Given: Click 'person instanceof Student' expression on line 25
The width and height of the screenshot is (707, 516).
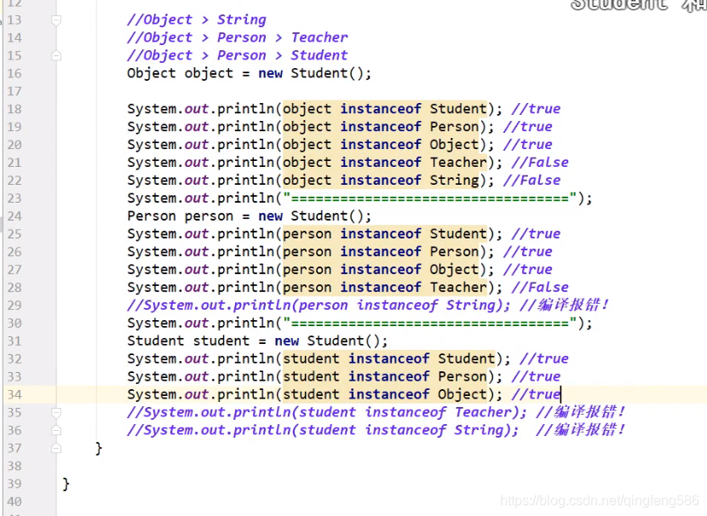Looking at the screenshot, I should click(385, 234).
